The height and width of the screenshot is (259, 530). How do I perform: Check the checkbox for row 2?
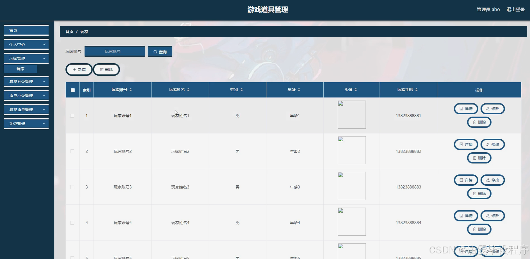(72, 151)
